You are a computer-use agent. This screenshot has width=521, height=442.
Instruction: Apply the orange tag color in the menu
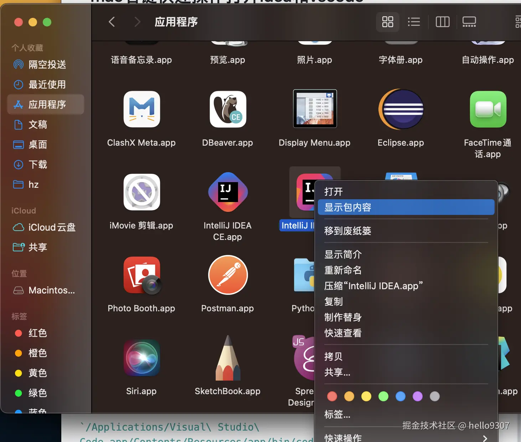pos(349,396)
